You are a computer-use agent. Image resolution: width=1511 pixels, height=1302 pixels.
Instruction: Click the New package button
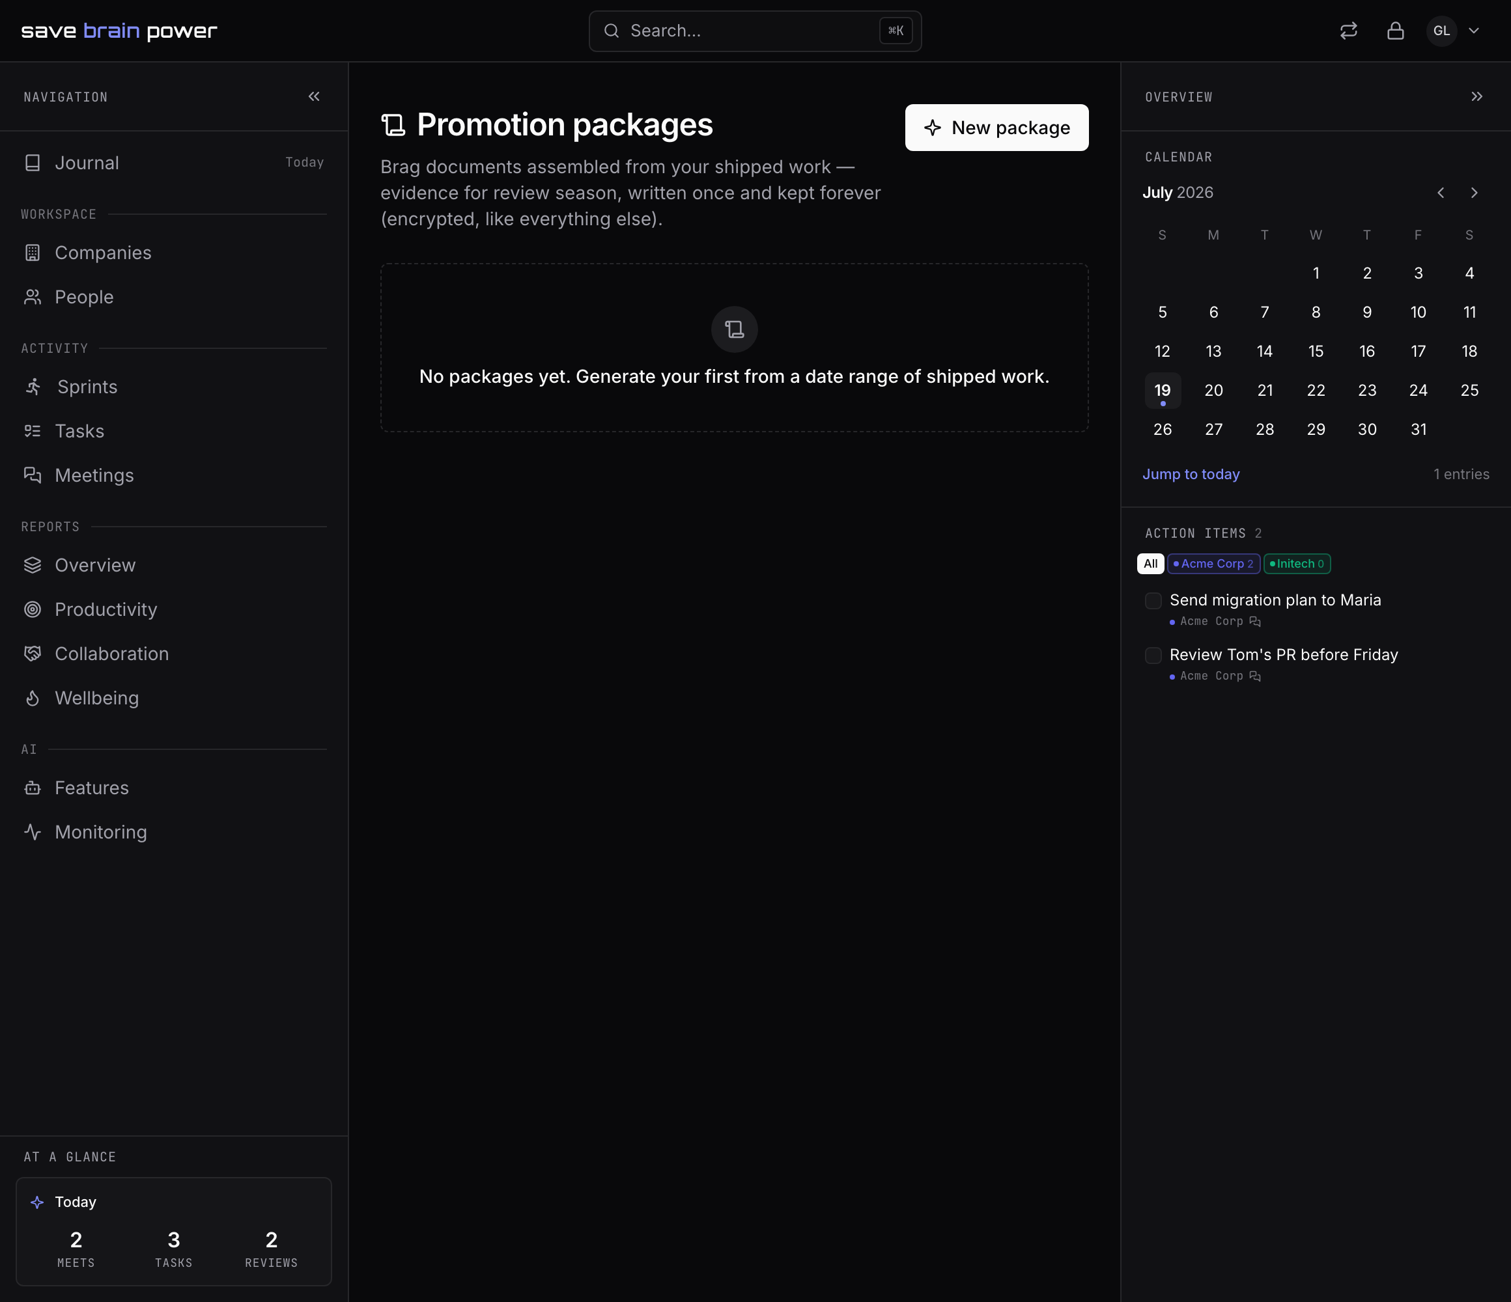(x=997, y=128)
